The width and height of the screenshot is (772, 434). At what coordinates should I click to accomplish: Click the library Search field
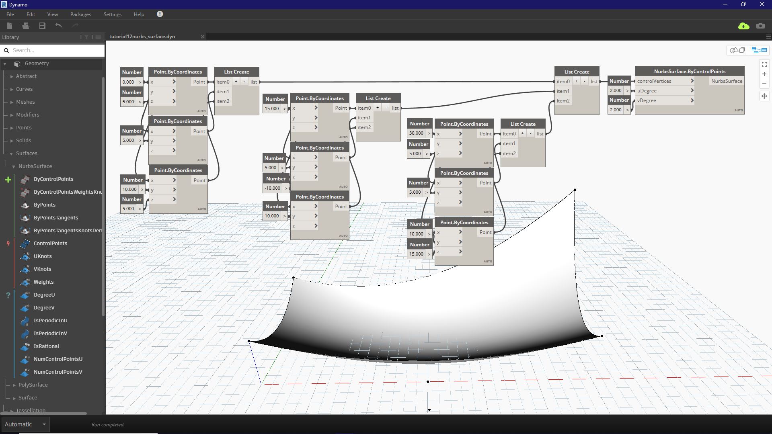tap(56, 50)
